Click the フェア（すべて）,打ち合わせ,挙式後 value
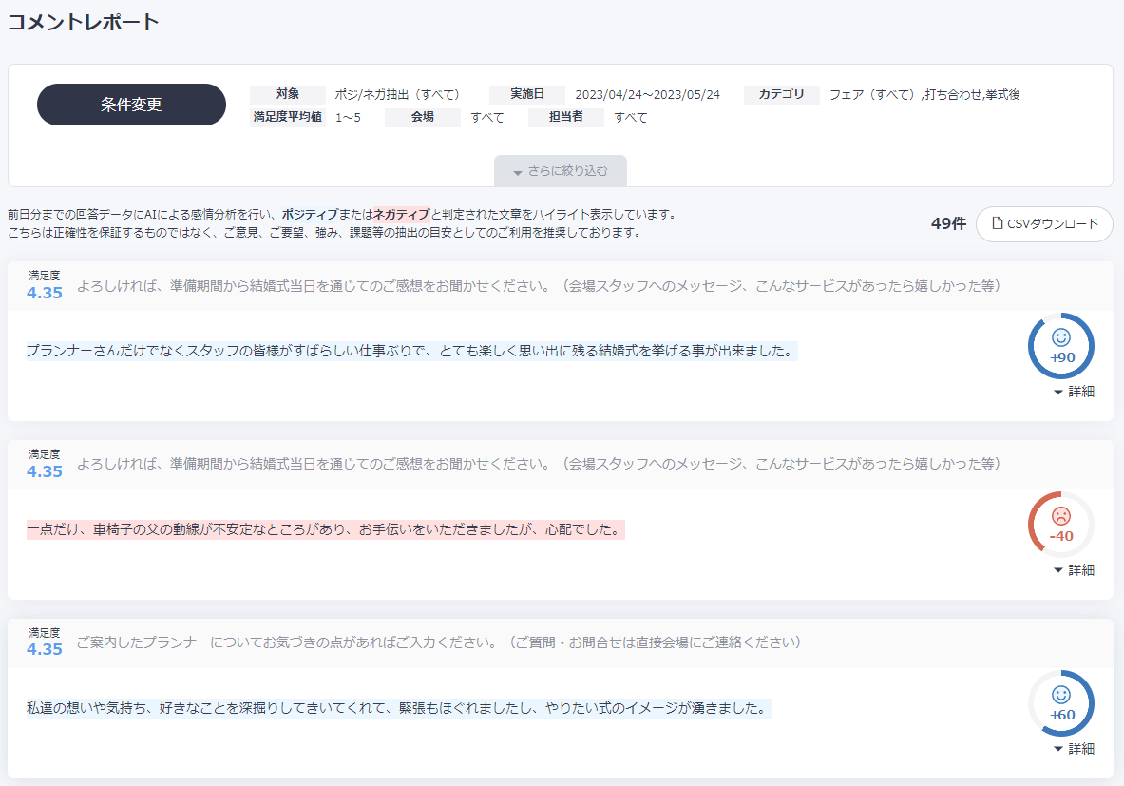 (924, 95)
